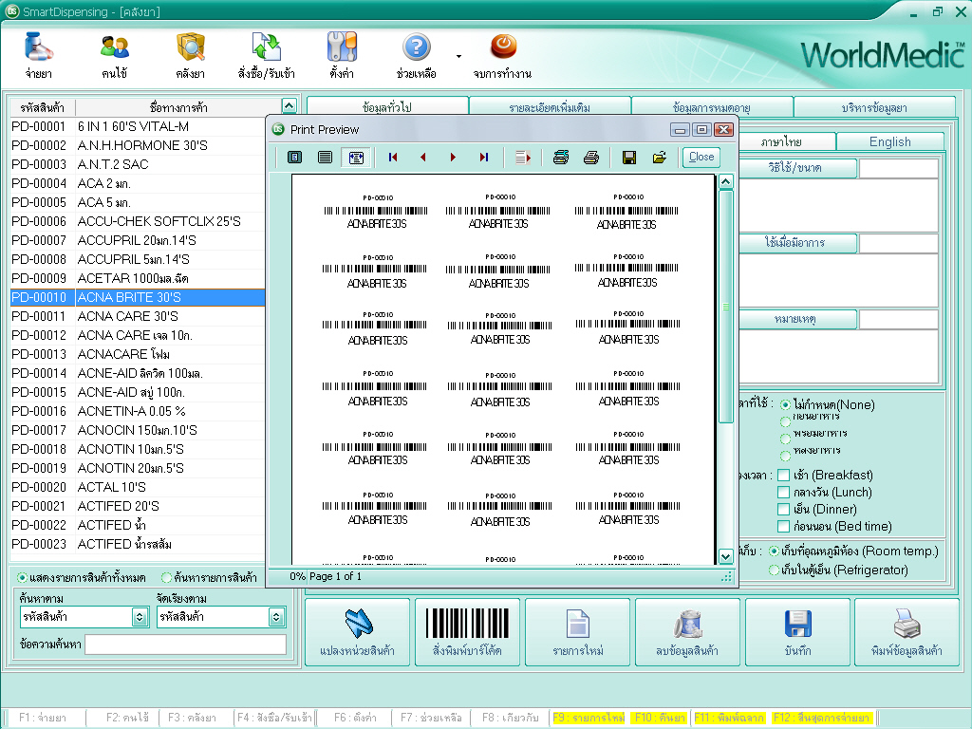
Task: Open the คนไข้ patients icon in the toolbar
Action: (x=115, y=55)
